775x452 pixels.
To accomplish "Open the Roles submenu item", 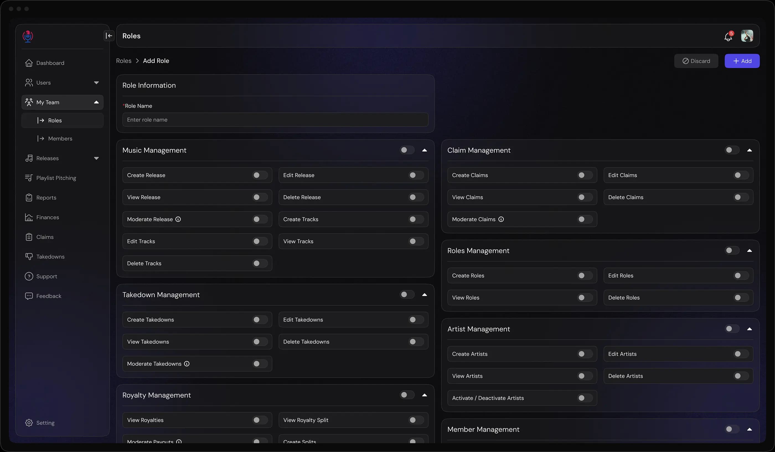I will click(x=63, y=120).
